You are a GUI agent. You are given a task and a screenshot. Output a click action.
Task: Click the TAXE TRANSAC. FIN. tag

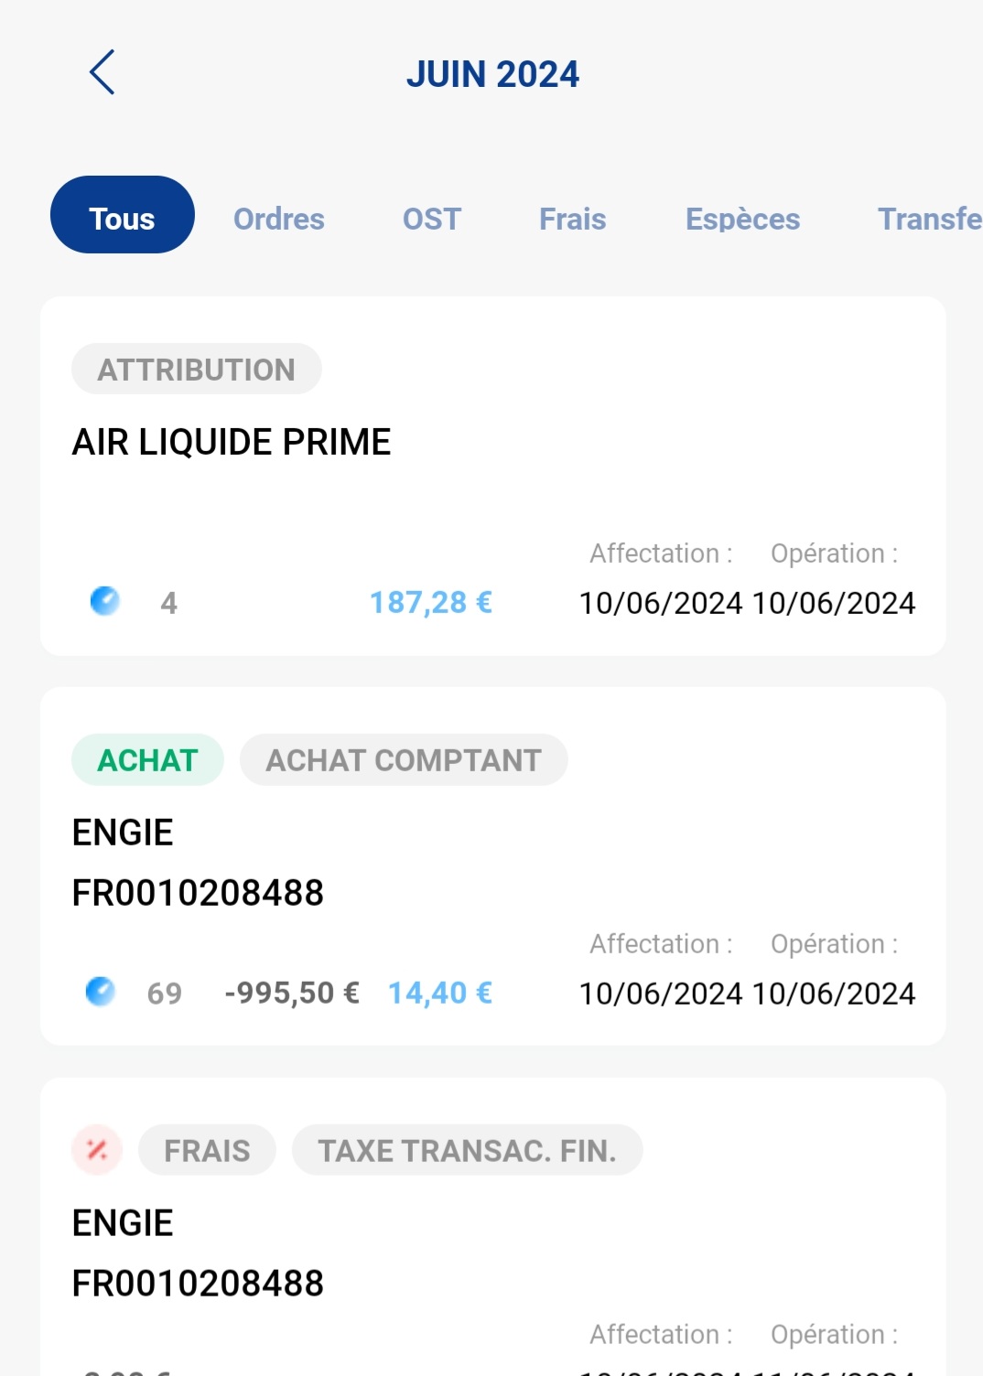point(467,1151)
